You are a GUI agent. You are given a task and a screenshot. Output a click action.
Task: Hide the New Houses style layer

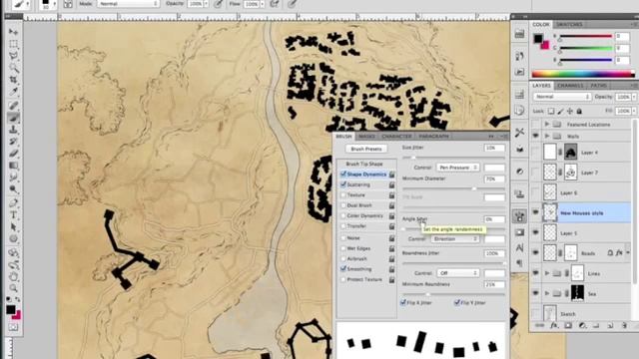click(535, 212)
